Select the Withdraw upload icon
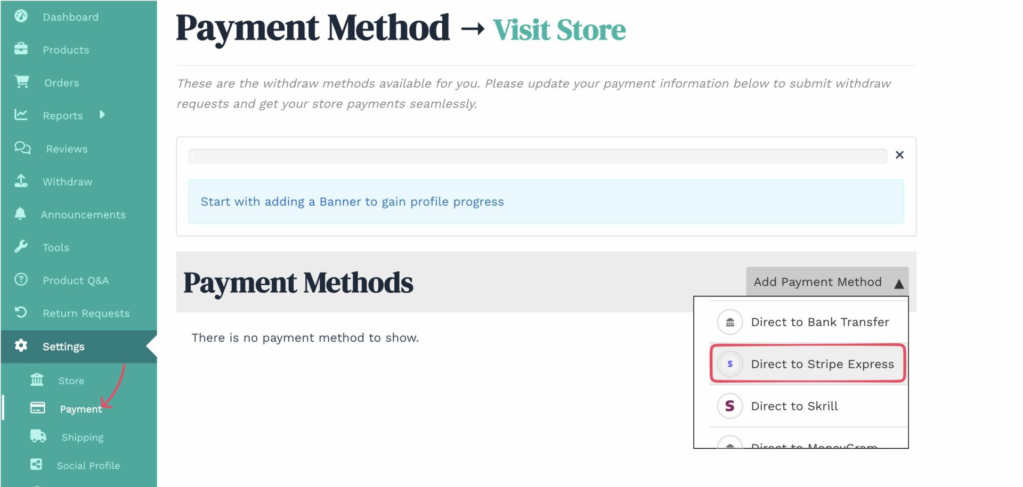 pos(20,181)
